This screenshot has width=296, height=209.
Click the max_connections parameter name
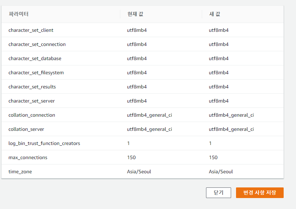click(28, 158)
